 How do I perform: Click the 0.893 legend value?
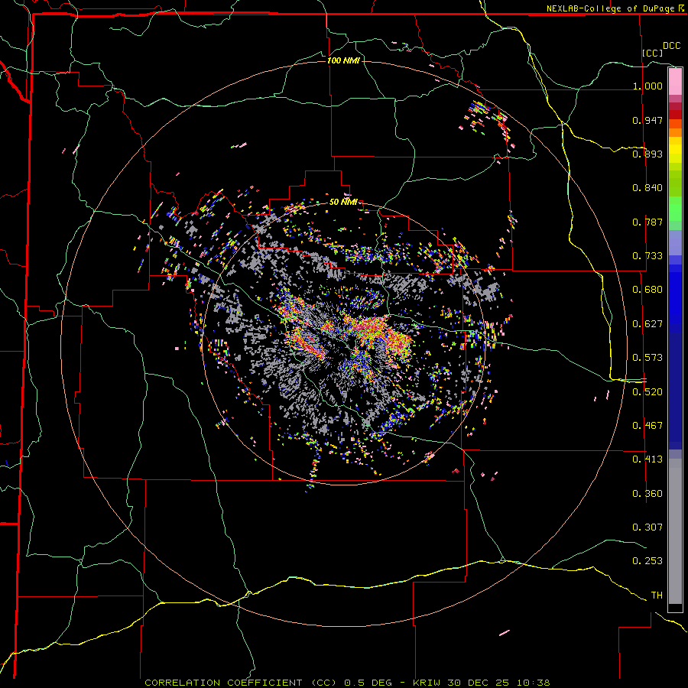647,154
